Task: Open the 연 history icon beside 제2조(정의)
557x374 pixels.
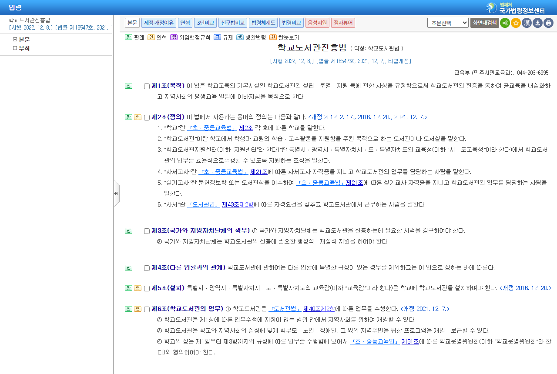Action: tap(138, 117)
